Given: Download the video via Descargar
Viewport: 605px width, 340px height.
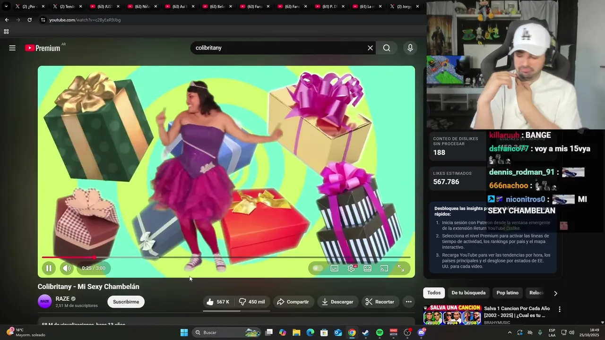Looking at the screenshot, I should tap(337, 302).
